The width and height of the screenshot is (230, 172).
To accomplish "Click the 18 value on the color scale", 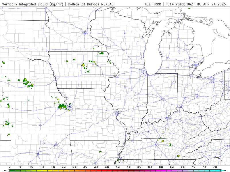I will (53, 167).
